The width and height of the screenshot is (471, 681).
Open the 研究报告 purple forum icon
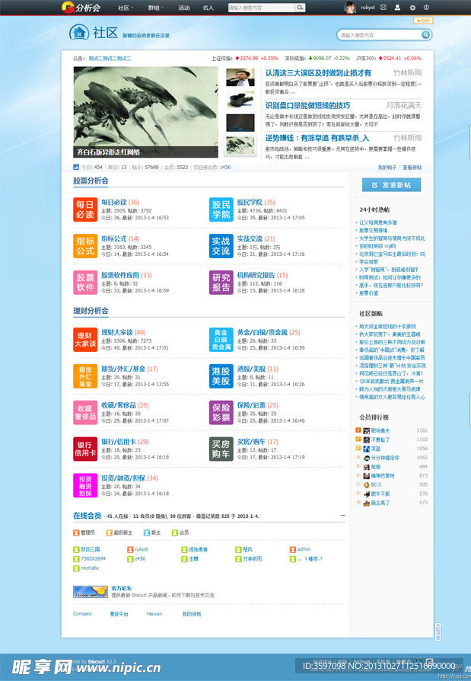221,283
